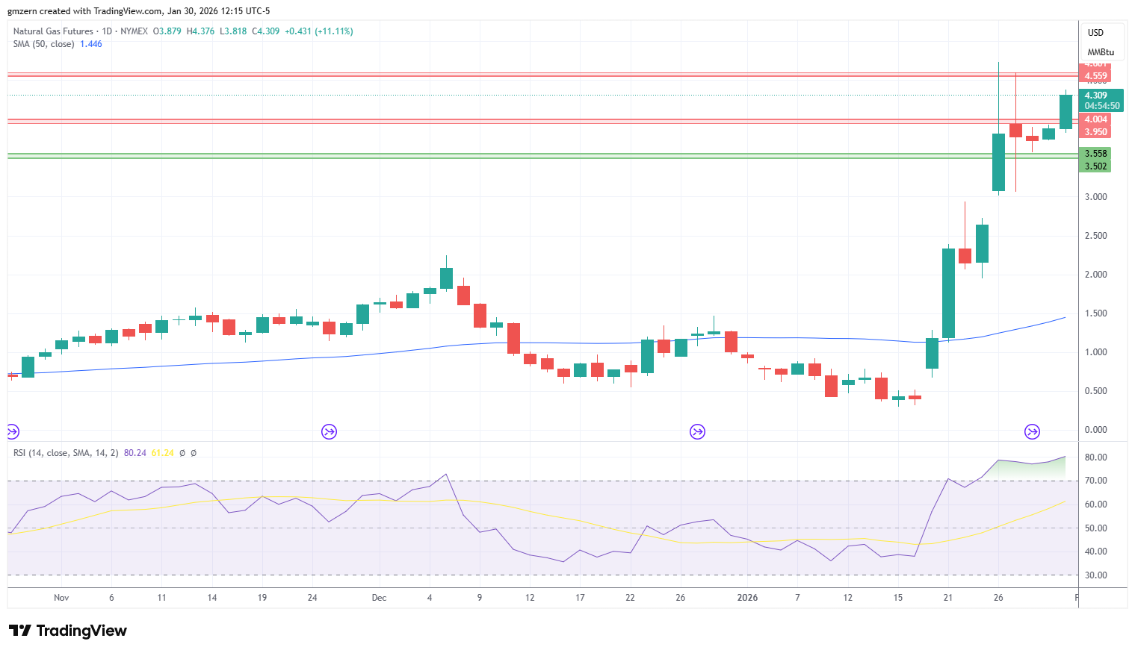This screenshot has height=653, width=1135.
Task: Click the green support label 3.558
Action: [1095, 154]
